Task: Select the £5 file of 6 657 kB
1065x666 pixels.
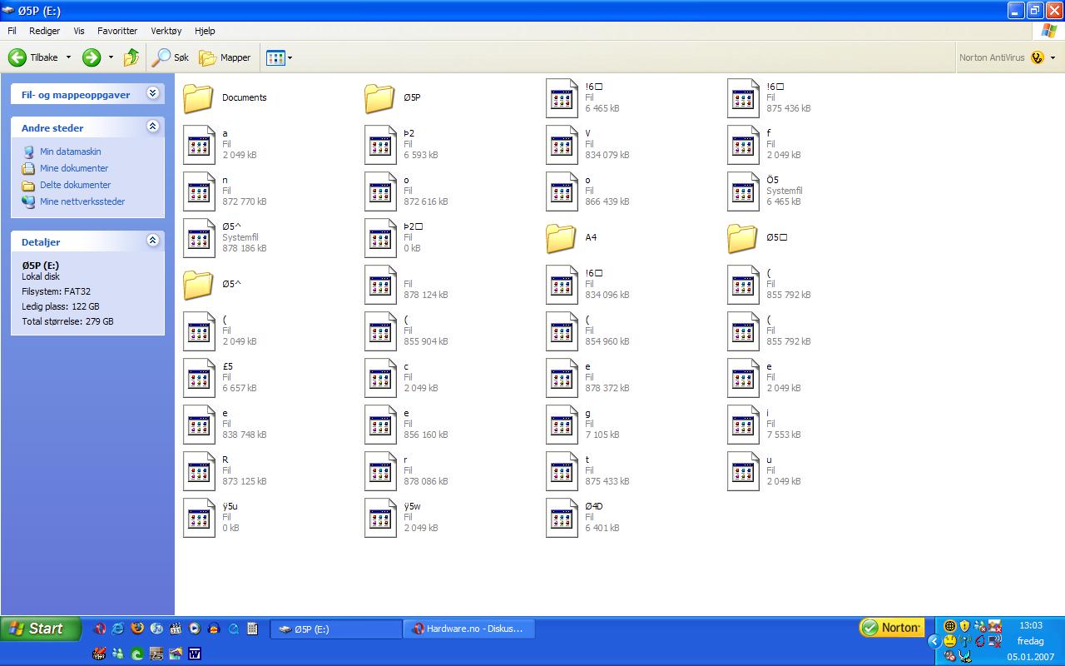Action: click(220, 377)
